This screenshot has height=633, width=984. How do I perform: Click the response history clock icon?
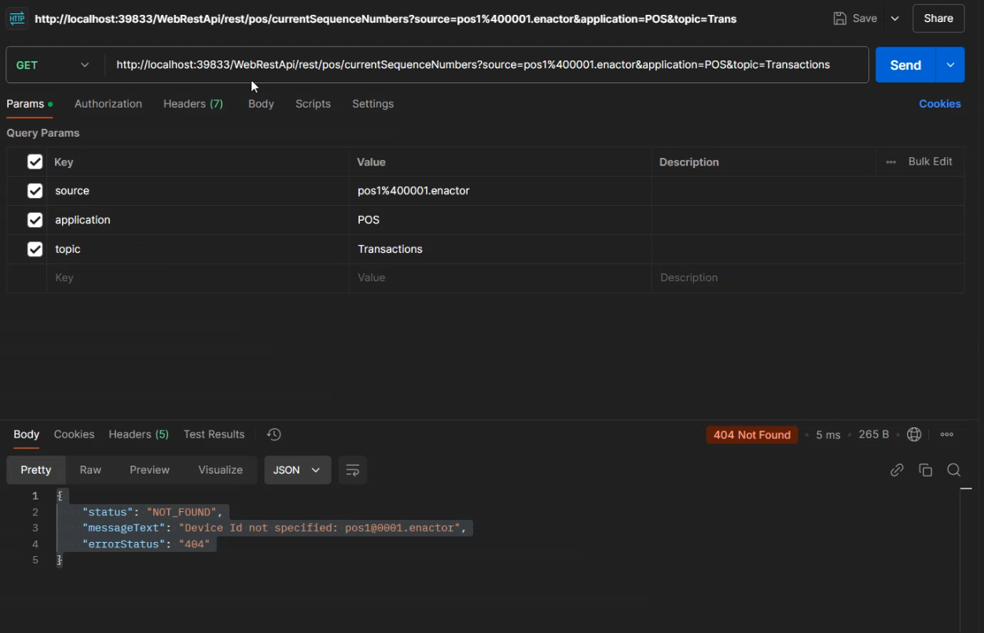274,434
